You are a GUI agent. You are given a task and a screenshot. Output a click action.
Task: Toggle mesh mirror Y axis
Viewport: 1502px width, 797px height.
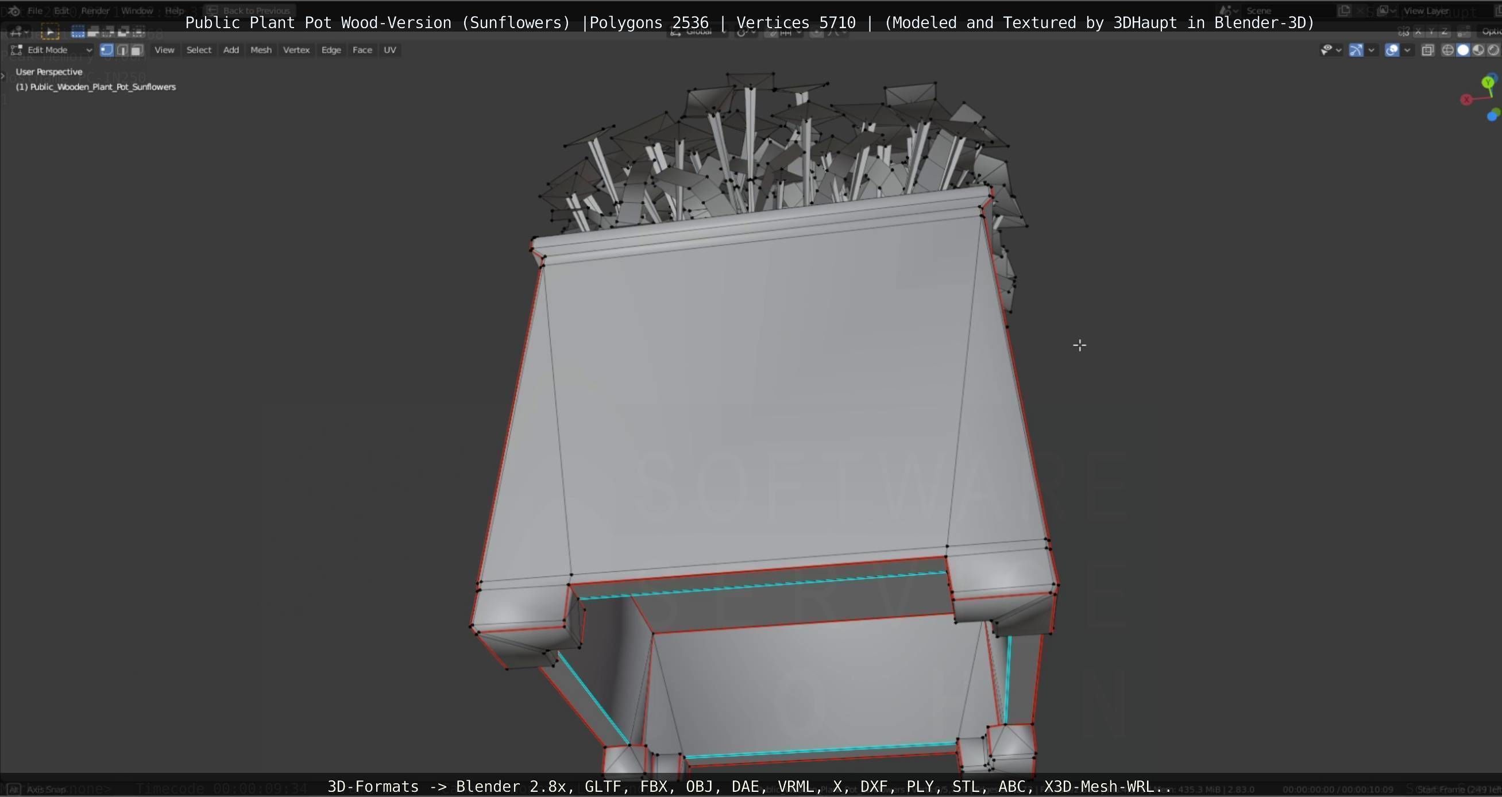click(x=1431, y=32)
